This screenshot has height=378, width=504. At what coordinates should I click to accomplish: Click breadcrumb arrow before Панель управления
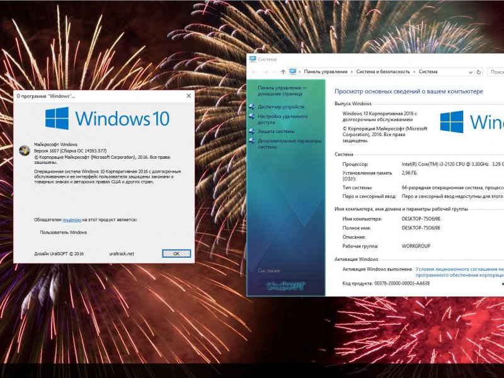click(300, 72)
